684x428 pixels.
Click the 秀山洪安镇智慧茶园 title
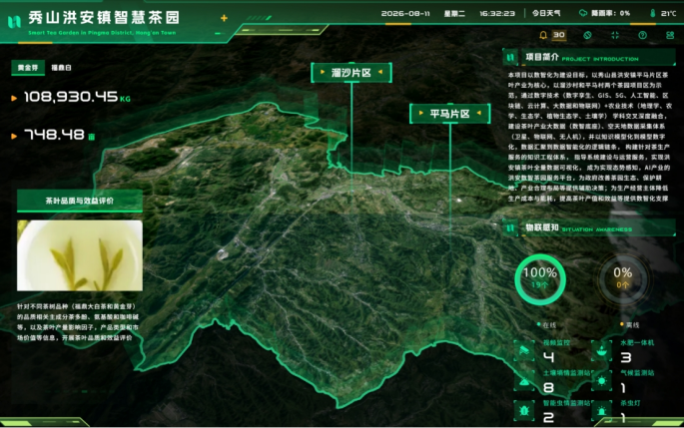(x=104, y=17)
